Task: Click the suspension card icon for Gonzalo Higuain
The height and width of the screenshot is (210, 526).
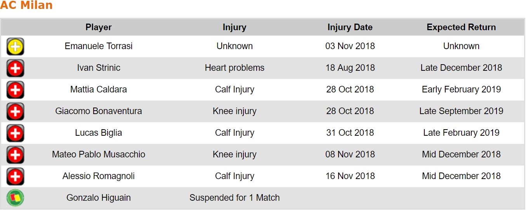Action: coord(15,198)
